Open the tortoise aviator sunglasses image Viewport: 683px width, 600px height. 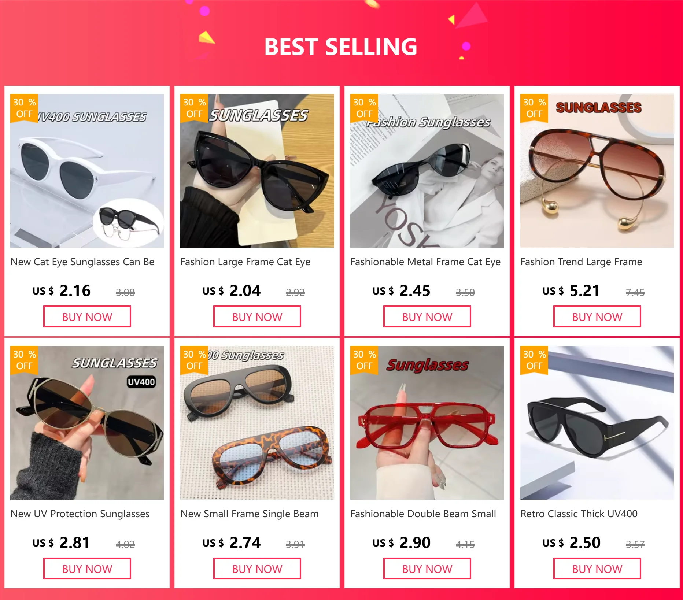tap(597, 171)
